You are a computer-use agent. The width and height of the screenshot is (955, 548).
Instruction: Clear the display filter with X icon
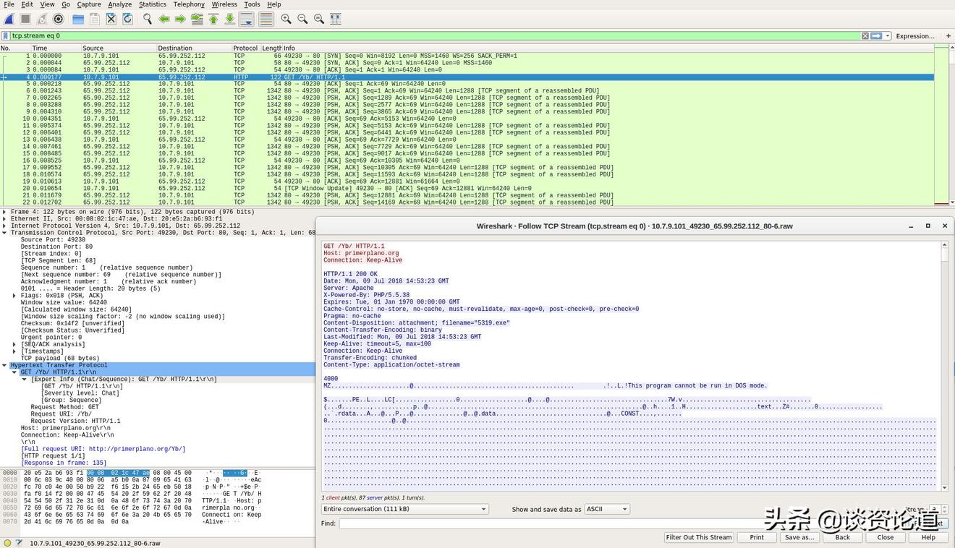tap(865, 35)
